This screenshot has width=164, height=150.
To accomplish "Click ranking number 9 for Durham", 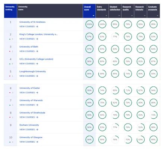I will tap(10, 125).
